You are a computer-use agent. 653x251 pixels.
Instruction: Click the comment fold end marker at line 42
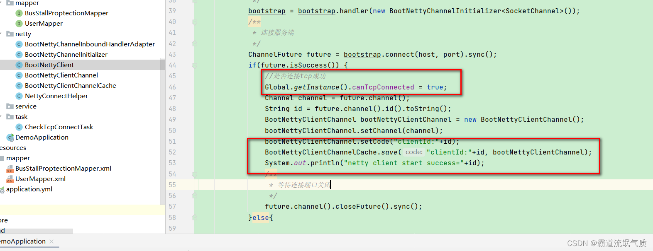pos(194,43)
